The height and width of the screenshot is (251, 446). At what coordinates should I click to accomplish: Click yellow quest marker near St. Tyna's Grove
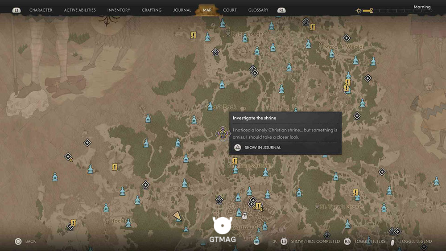point(355,193)
